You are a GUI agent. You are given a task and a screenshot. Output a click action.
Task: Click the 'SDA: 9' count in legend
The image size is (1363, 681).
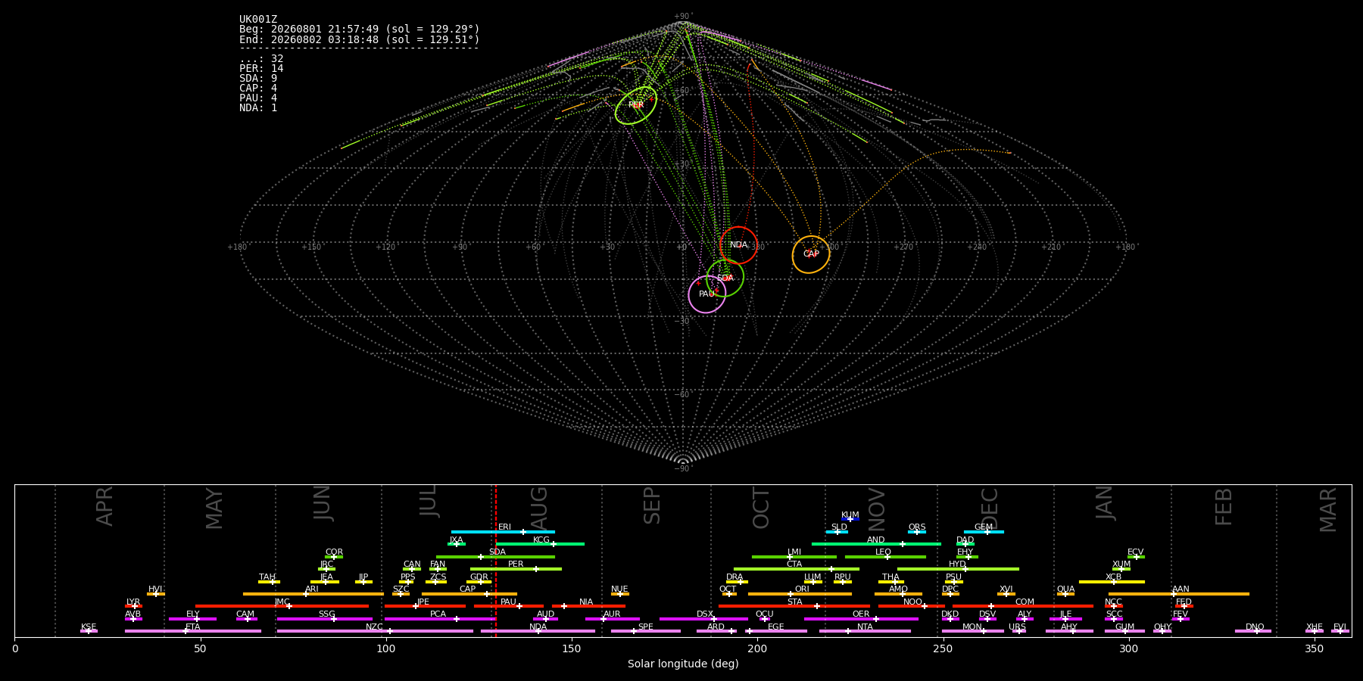coord(258,79)
